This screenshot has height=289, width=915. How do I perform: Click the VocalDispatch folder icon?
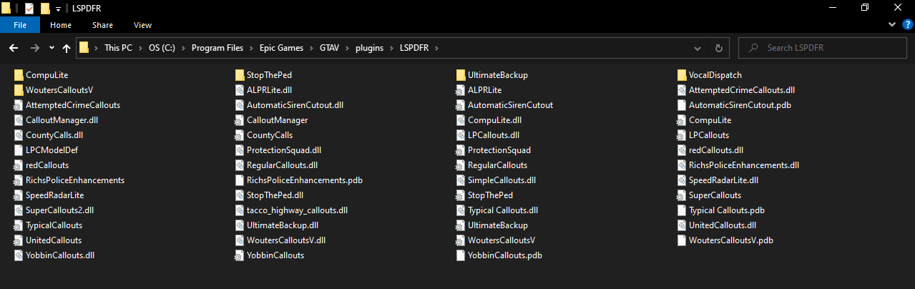[x=682, y=75]
